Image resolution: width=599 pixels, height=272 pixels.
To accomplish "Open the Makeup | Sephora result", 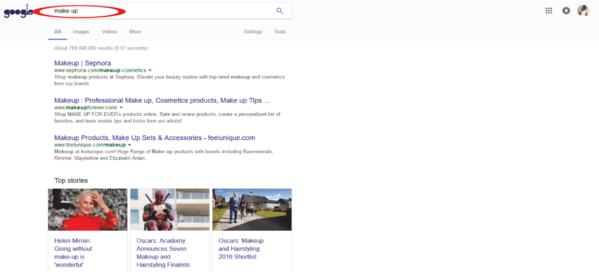I will tap(83, 63).
